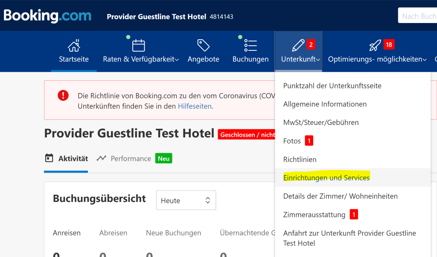Click the red badge next to Zimmerausstattung

[x=354, y=215]
